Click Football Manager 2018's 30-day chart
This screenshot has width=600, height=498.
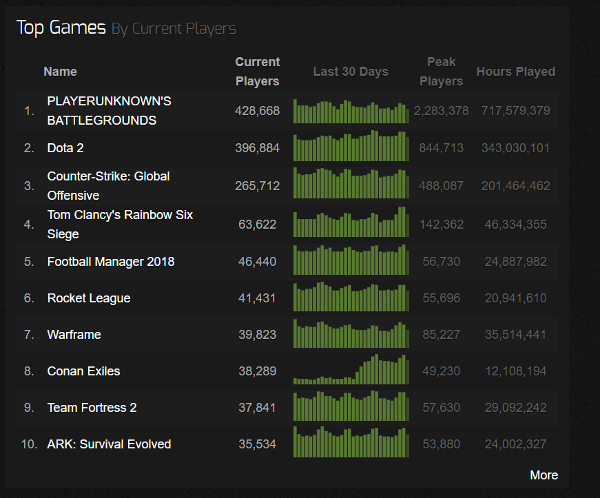(x=351, y=260)
